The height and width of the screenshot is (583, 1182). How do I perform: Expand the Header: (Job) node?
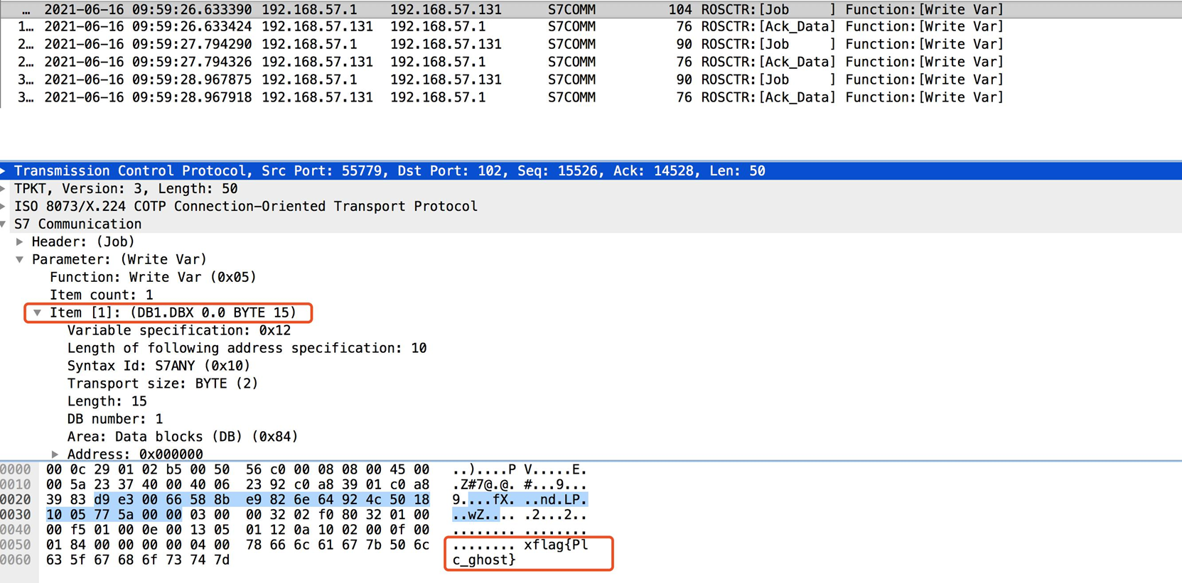click(x=20, y=242)
